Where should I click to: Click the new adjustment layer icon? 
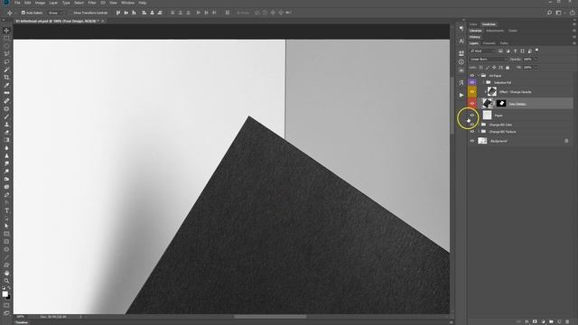click(543, 321)
